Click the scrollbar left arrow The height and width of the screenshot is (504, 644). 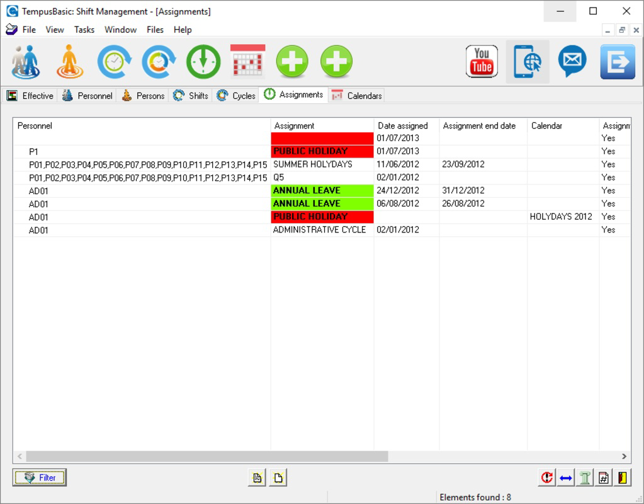[20, 456]
